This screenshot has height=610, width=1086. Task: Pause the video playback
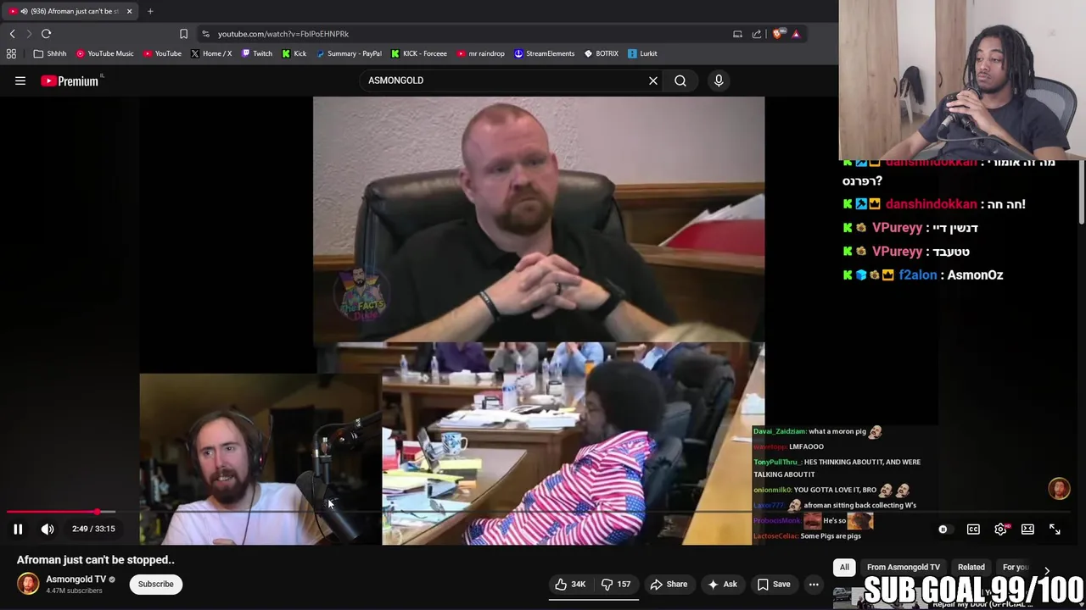tap(18, 529)
